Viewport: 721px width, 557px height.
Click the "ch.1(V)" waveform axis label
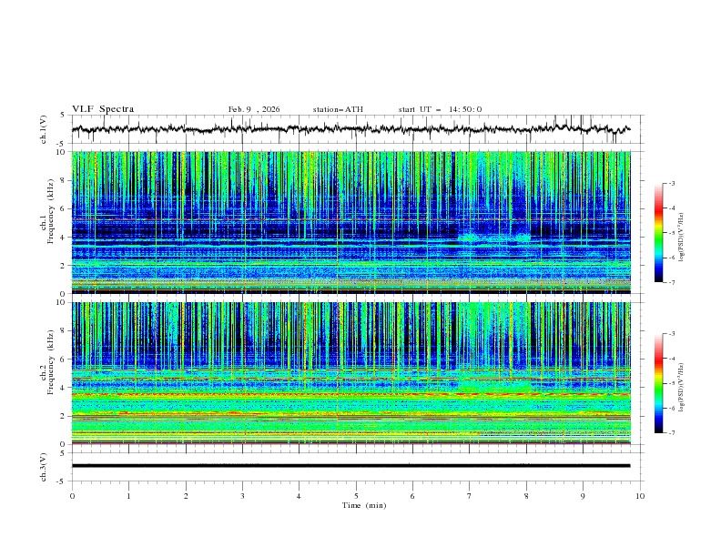click(x=44, y=129)
